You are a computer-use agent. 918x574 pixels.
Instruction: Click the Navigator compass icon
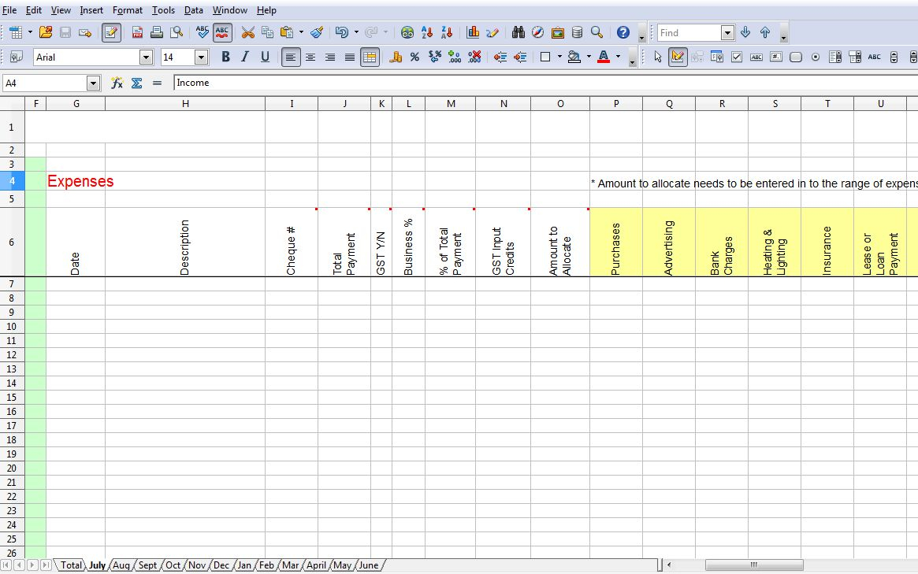coord(538,32)
